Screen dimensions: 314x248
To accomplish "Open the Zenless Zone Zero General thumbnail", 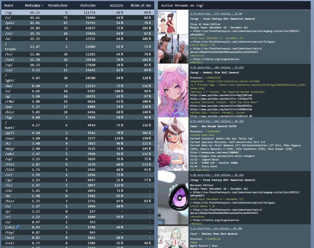I will click(x=173, y=236).
